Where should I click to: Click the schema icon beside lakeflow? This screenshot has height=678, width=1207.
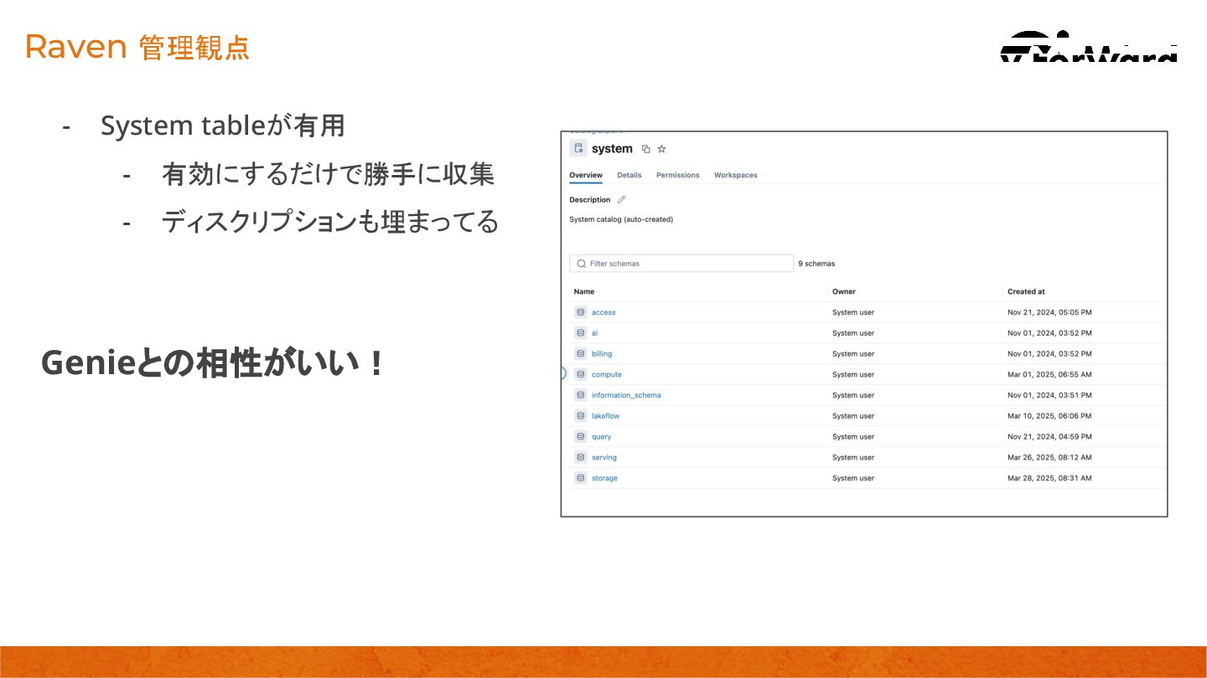580,416
